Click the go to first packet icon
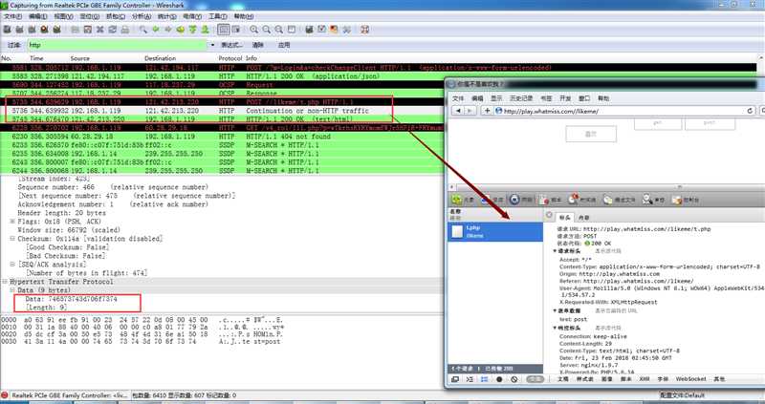765x404 pixels. point(192,30)
